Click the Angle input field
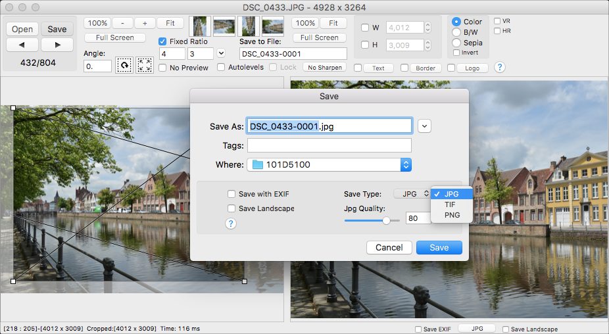 (97, 66)
